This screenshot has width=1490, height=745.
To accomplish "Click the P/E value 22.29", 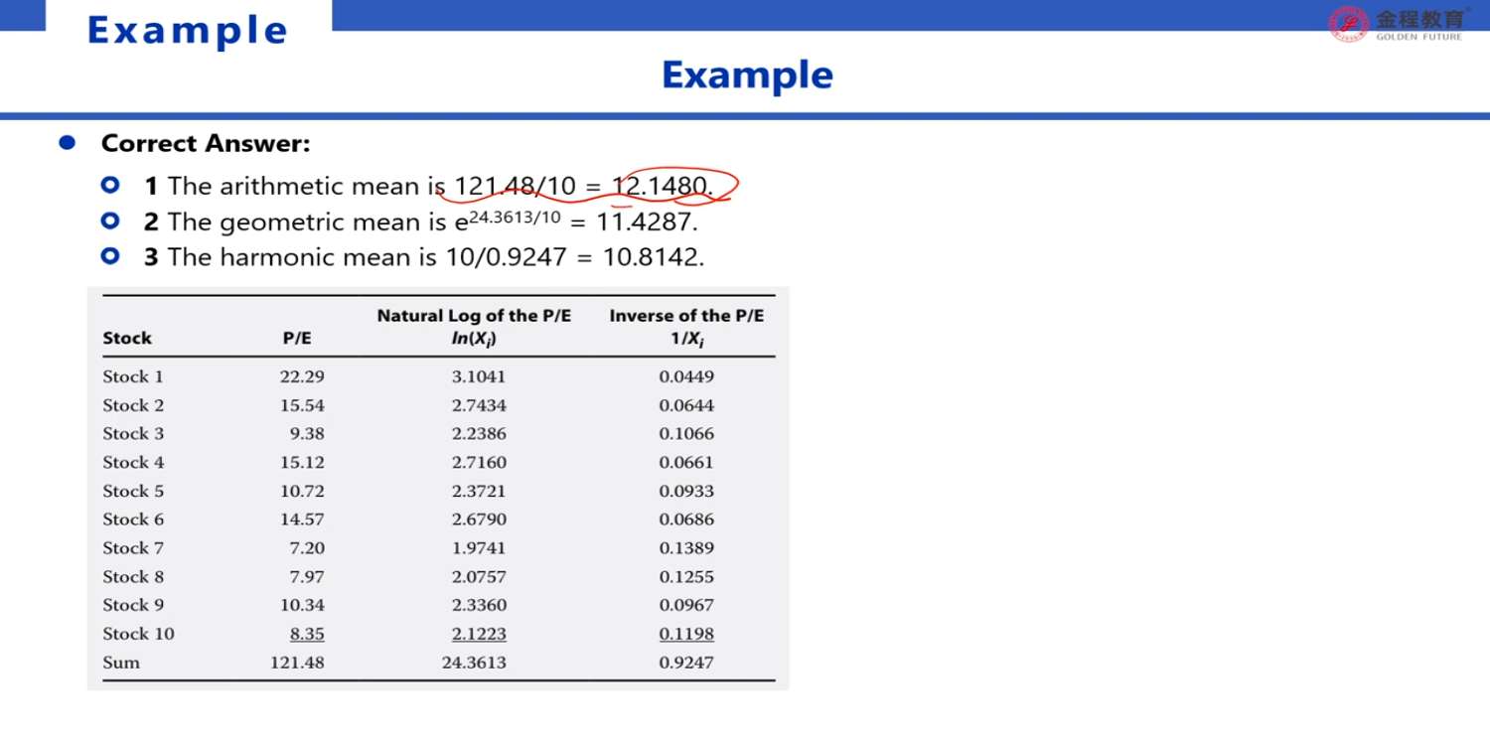I will 302,376.
